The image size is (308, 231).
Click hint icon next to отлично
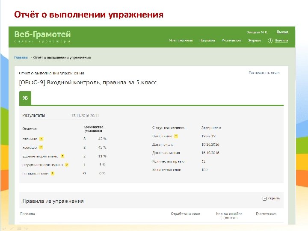tap(41, 139)
